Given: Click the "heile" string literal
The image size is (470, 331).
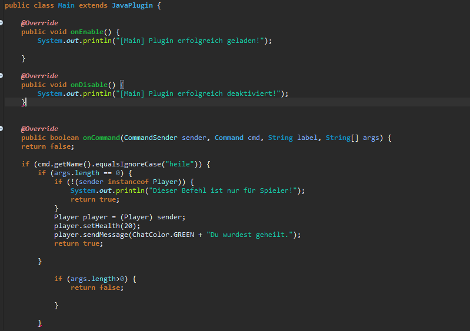Looking at the screenshot, I should coord(180,164).
